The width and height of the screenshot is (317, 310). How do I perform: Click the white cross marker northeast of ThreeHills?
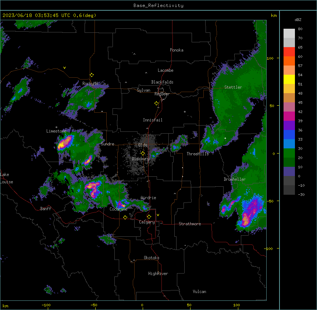click(225, 138)
